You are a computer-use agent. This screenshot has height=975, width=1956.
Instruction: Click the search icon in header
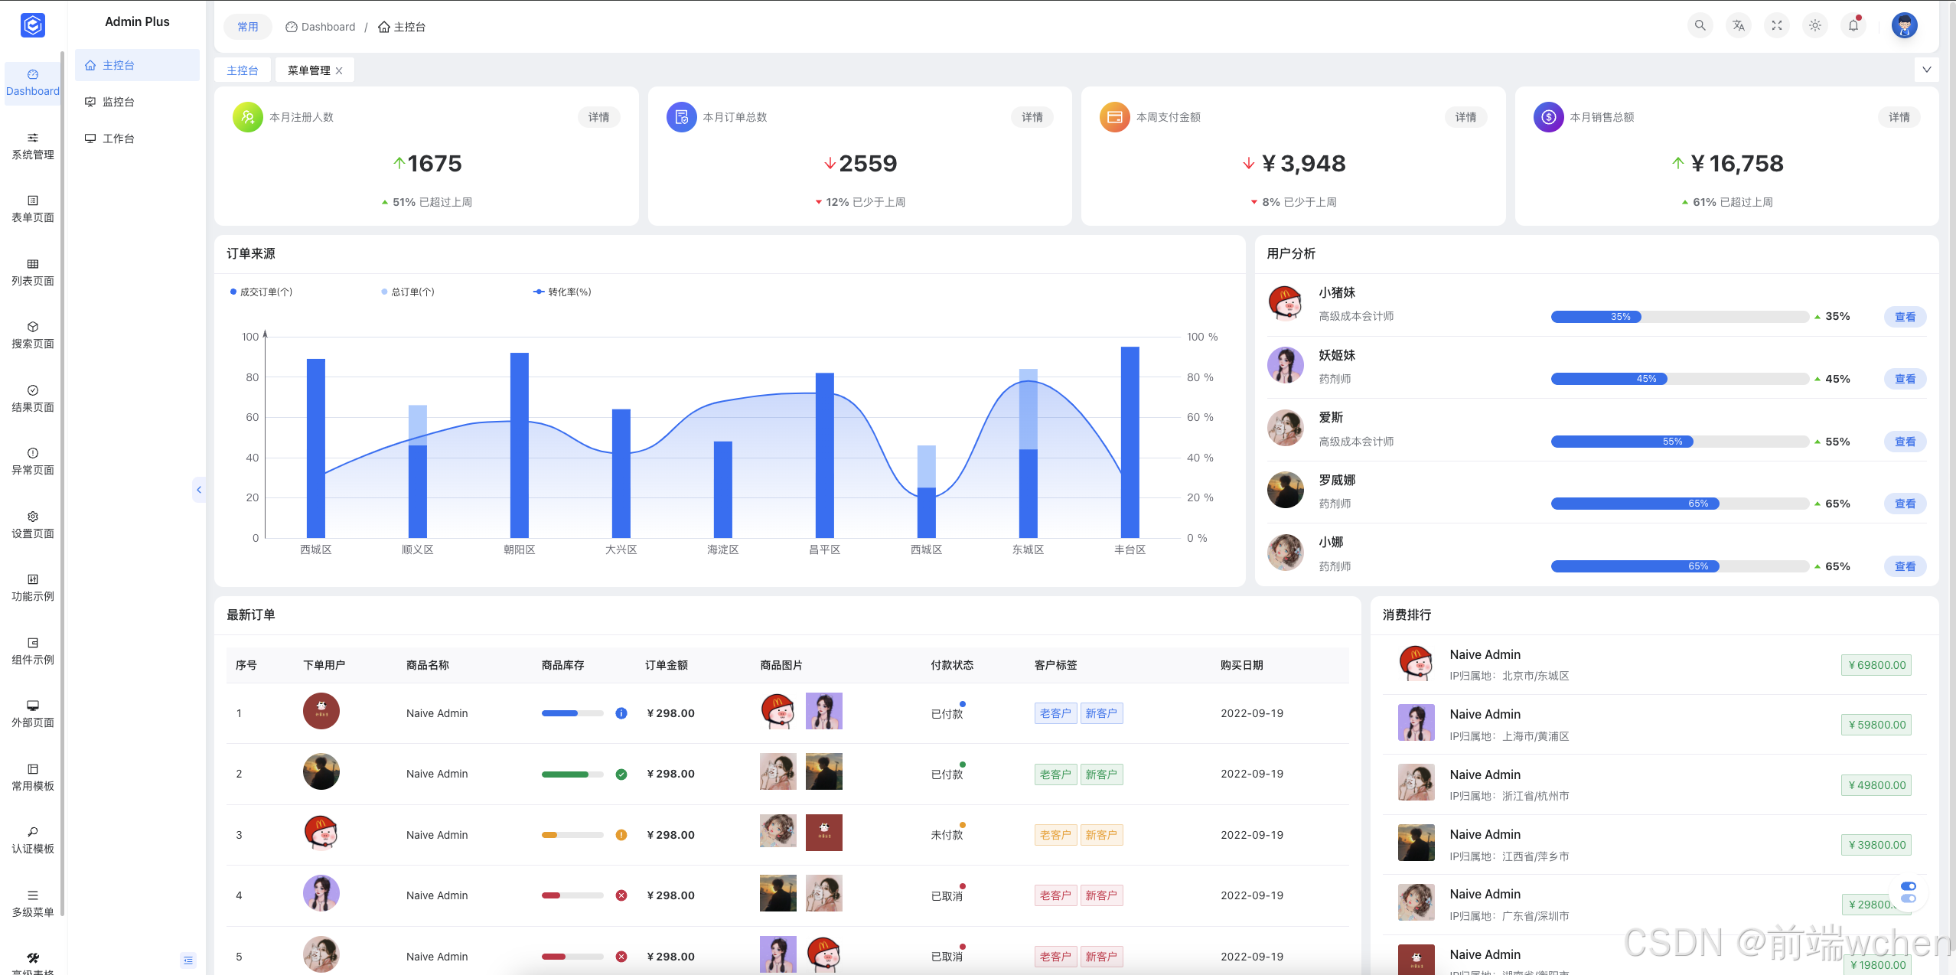point(1700,25)
